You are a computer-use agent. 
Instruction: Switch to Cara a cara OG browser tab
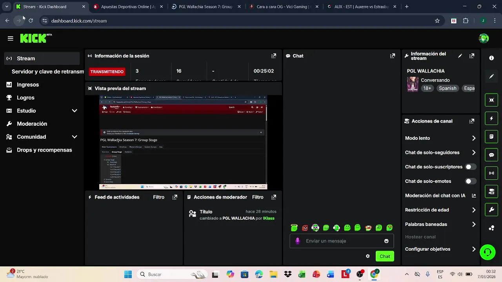click(x=283, y=7)
